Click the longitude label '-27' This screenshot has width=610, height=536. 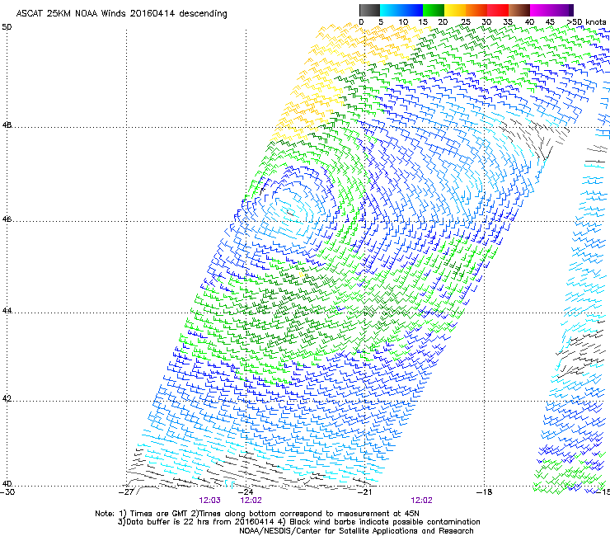point(126,492)
